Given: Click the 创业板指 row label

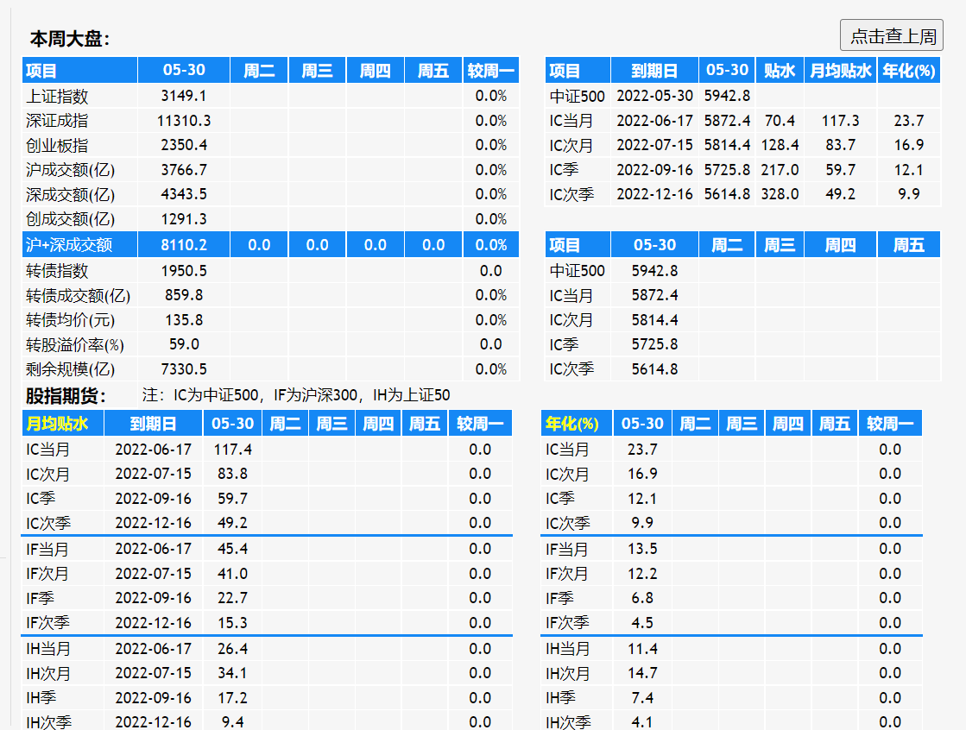Looking at the screenshot, I should pos(57,145).
